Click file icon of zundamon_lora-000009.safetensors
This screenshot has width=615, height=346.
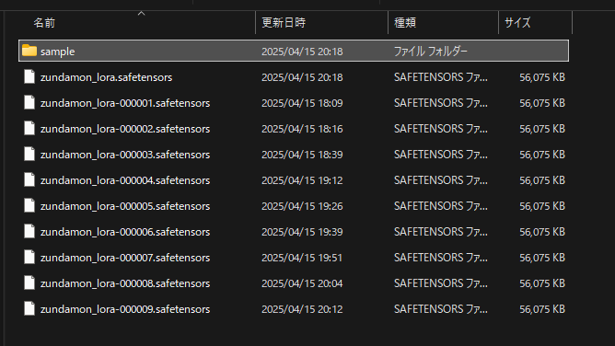coord(29,309)
